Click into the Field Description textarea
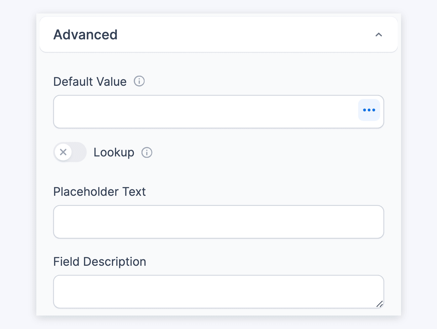This screenshot has height=329, width=437. click(x=218, y=292)
